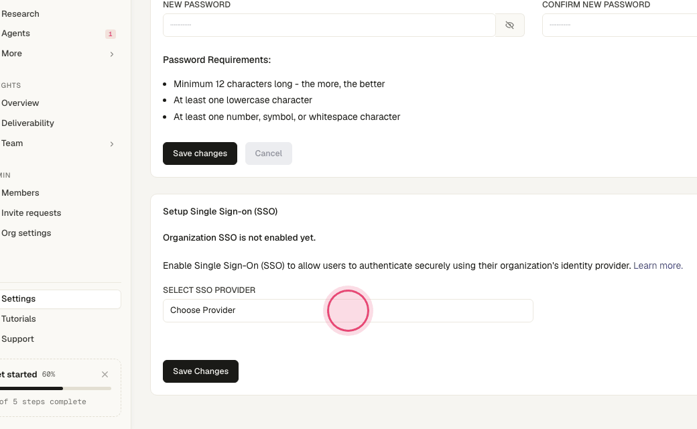Focus the New Password field
The width and height of the screenshot is (697, 429).
pos(329,25)
